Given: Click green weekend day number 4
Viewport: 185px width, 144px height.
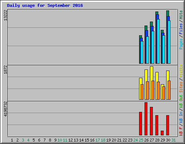Looking at the screenshot, I should pyautogui.click(x=28, y=140).
